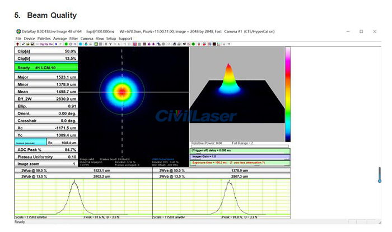The height and width of the screenshot is (232, 392).
Task: Click the red up-arrow toolbar icon
Action: (17, 44)
